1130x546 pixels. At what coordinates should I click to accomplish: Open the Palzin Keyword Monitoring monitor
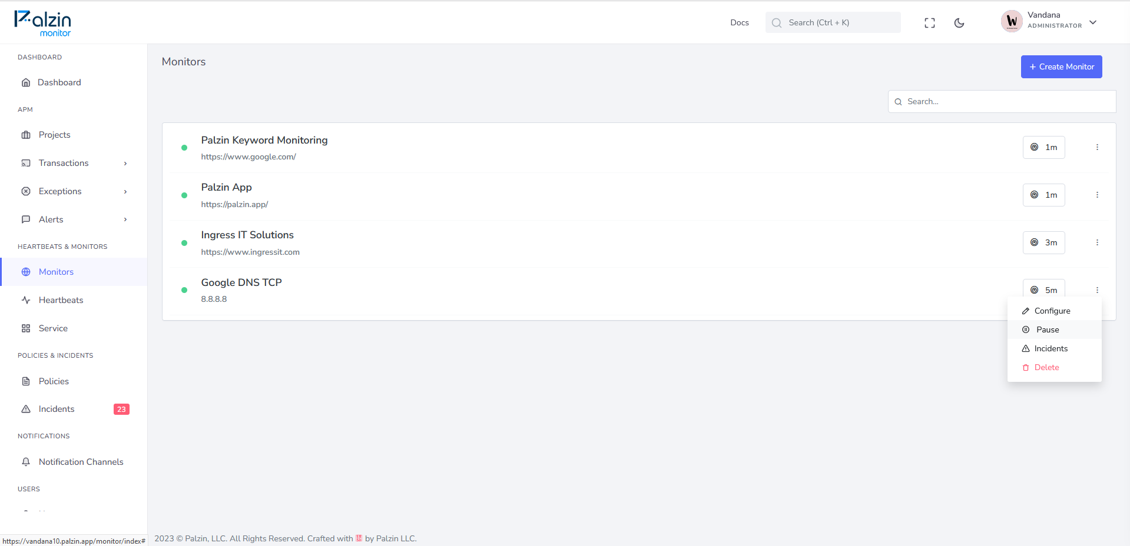point(264,140)
